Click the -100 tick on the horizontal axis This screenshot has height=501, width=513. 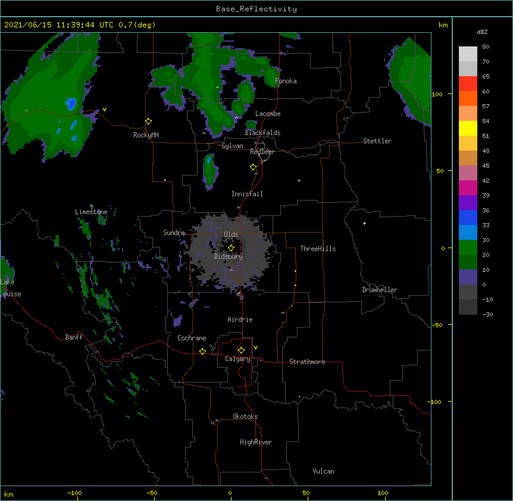point(74,493)
